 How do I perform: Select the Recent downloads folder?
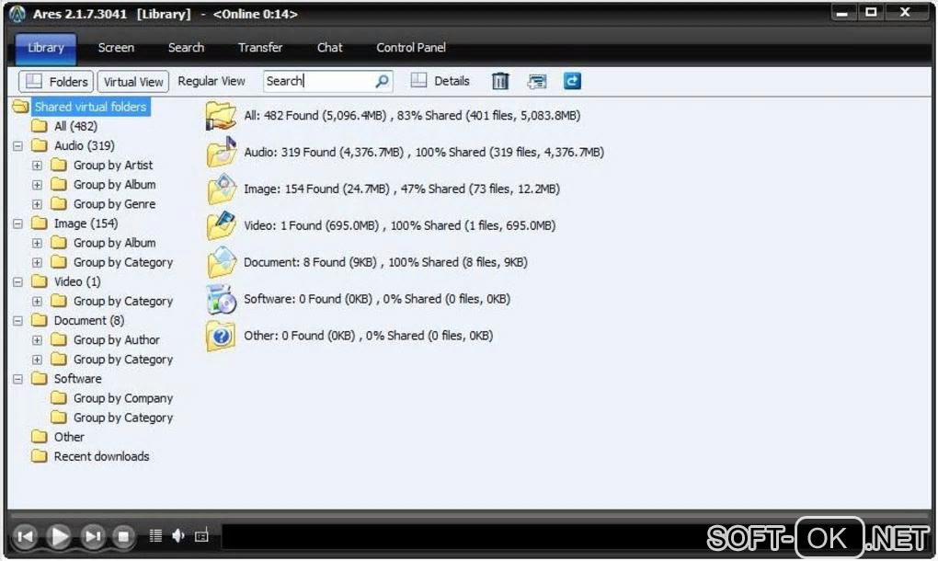point(102,456)
